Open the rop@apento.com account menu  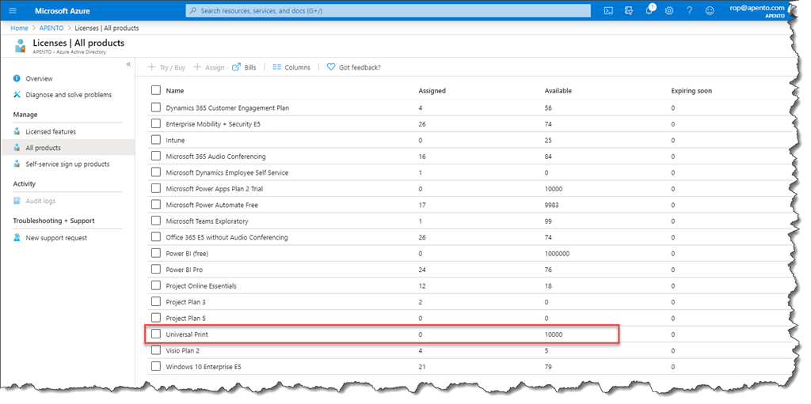pos(757,10)
